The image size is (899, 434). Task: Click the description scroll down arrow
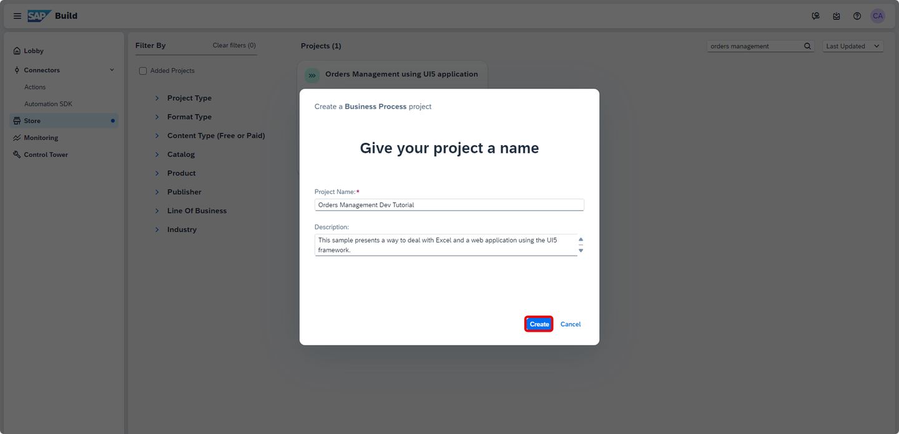[581, 251]
